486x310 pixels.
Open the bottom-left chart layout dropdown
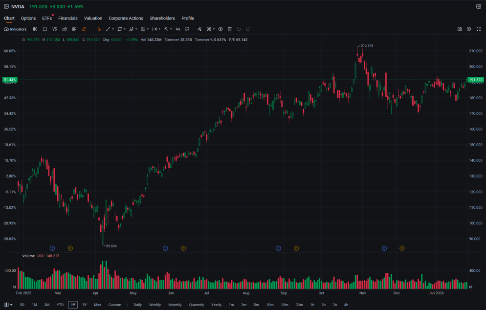pyautogui.click(x=8, y=305)
